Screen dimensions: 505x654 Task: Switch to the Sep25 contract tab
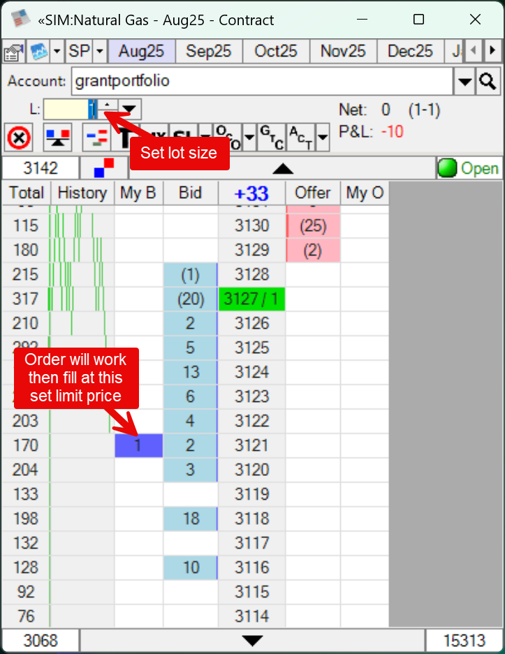(209, 52)
